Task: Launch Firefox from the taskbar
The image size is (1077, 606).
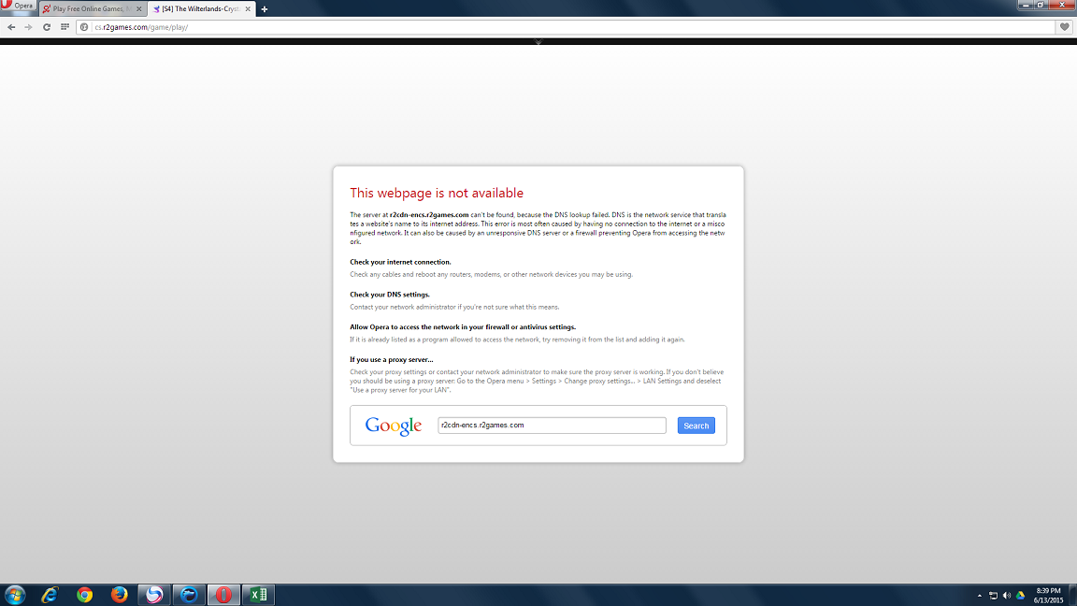Action: click(119, 595)
